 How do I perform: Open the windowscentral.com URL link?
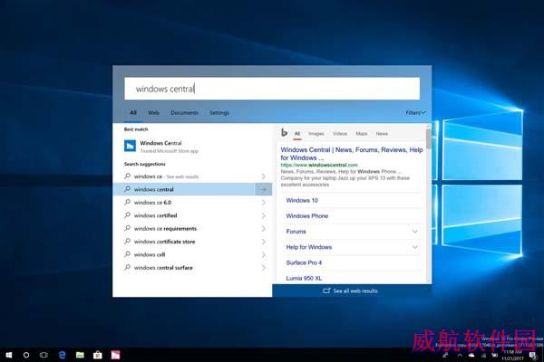[x=319, y=165]
